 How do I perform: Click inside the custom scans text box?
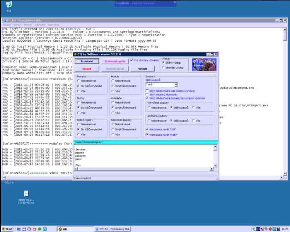144,156
